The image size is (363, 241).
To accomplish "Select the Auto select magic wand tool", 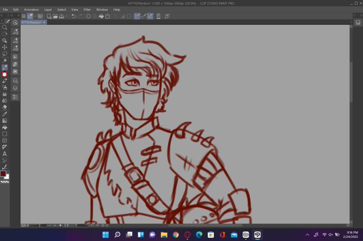I will (x=4, y=61).
